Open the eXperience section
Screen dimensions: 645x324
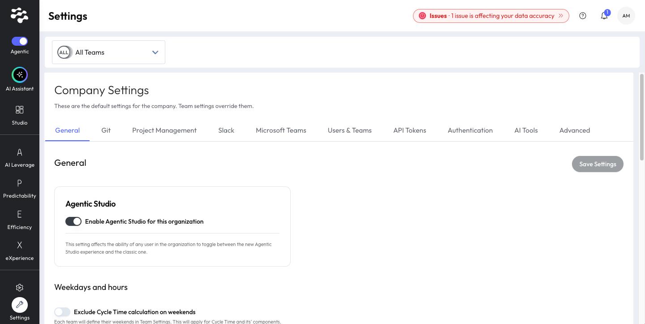pos(20,251)
